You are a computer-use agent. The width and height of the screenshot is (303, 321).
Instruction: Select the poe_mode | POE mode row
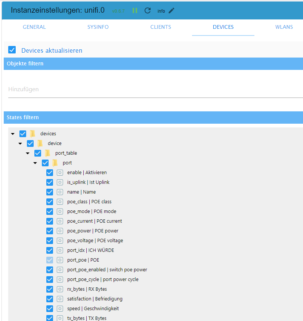92,212
